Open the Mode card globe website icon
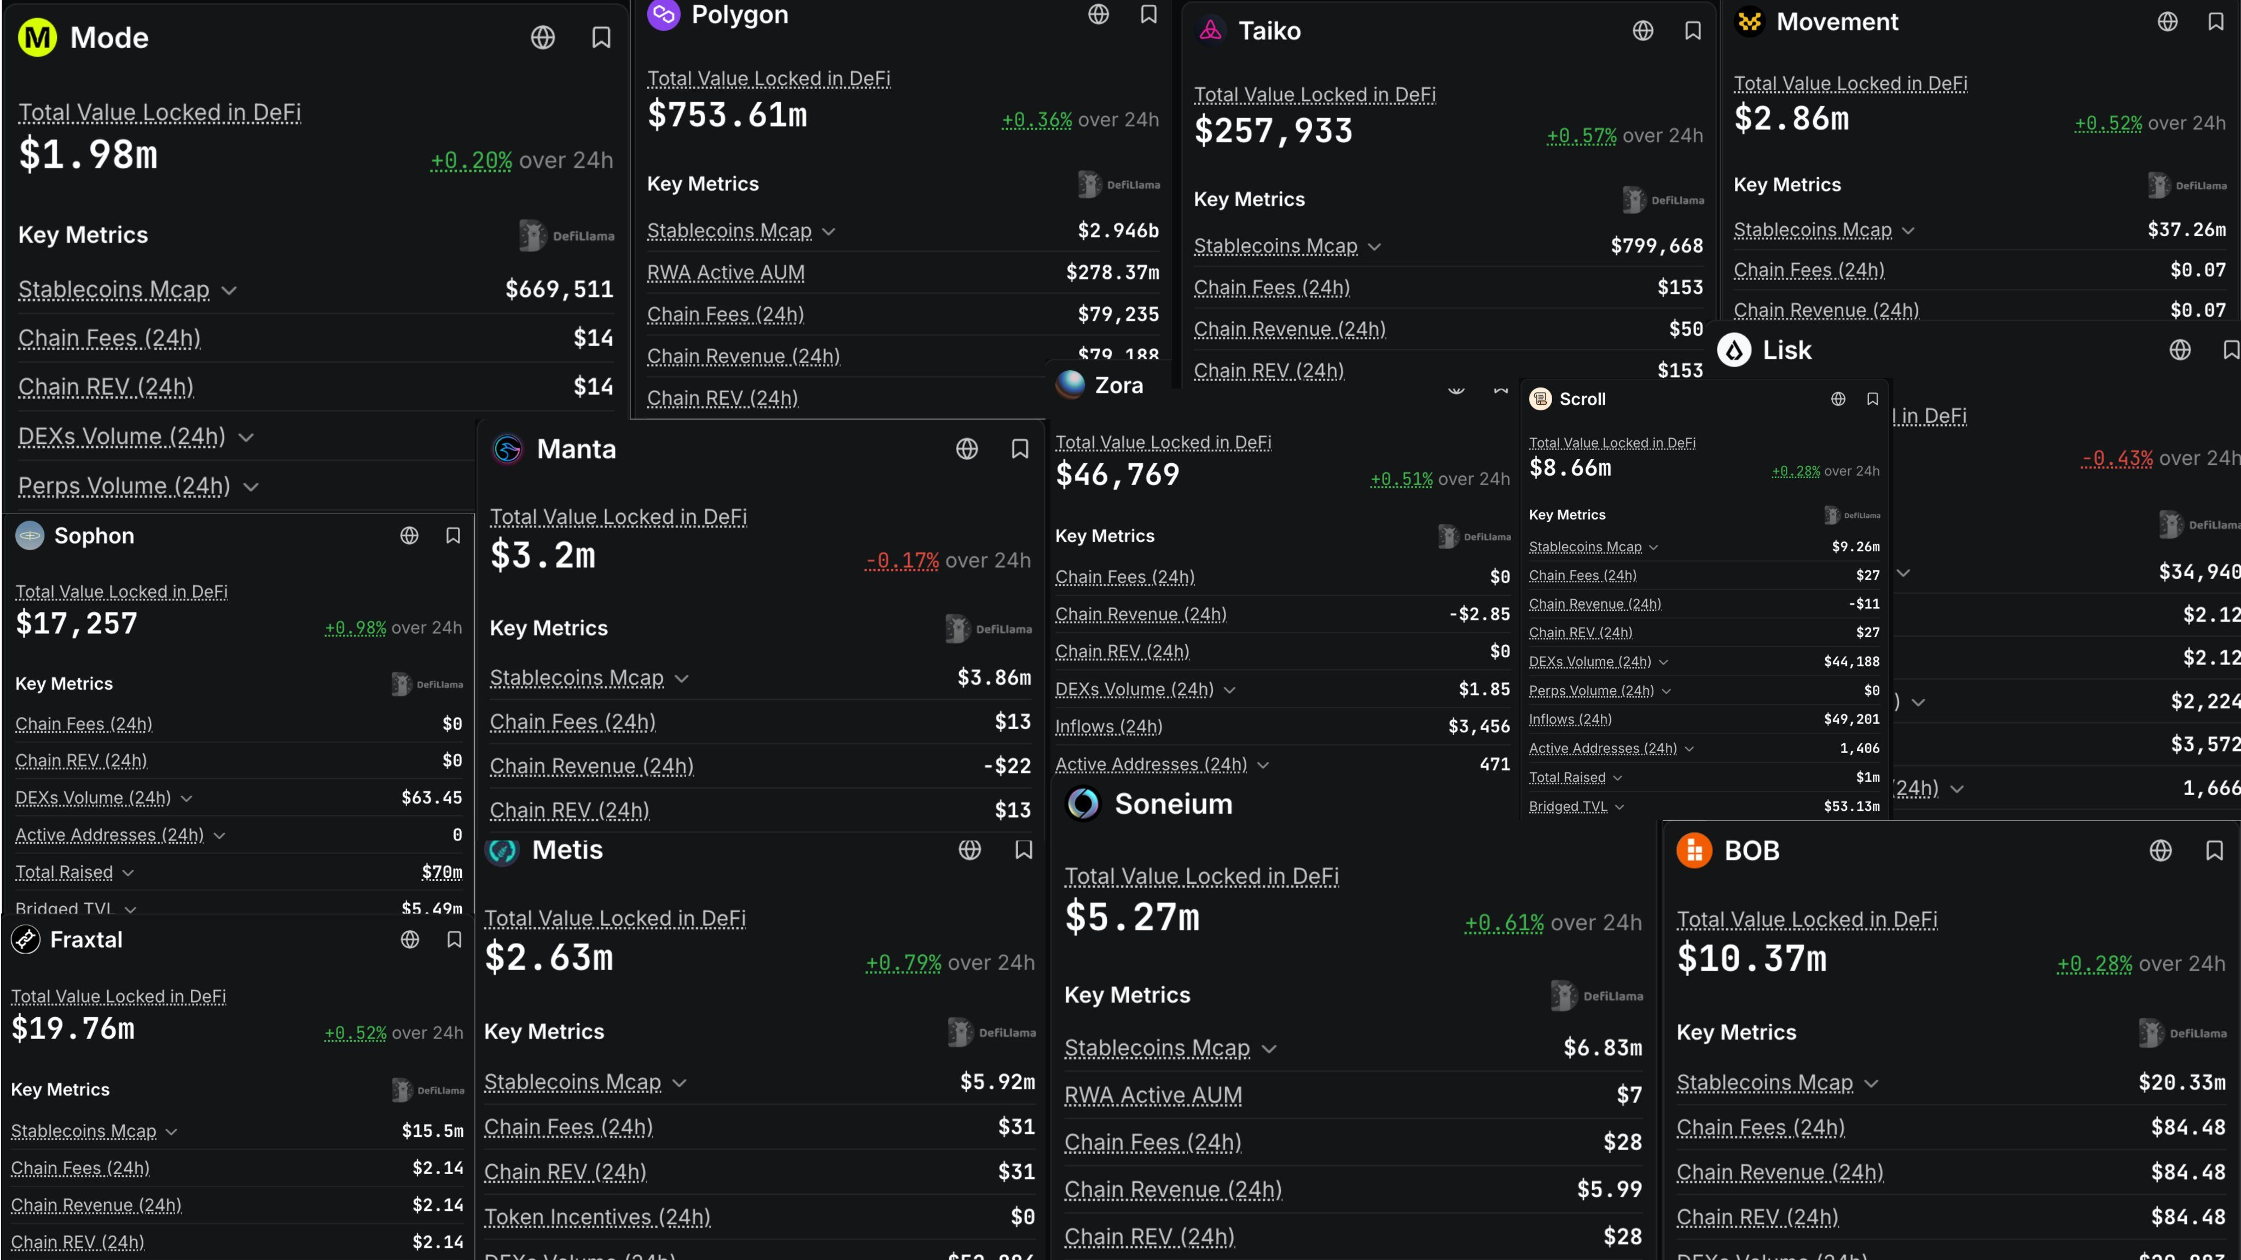The image size is (2241, 1260). [x=543, y=37]
